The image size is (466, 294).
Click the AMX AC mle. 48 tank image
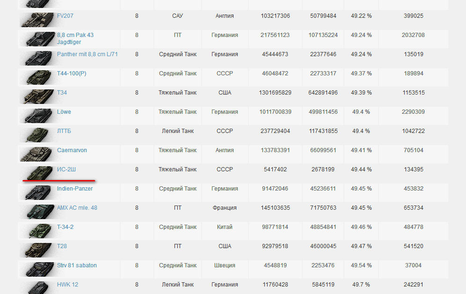click(37, 212)
